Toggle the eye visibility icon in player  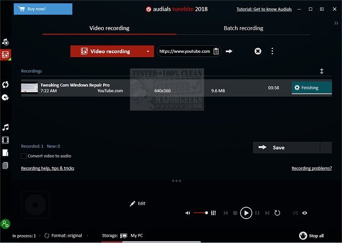click(305, 213)
